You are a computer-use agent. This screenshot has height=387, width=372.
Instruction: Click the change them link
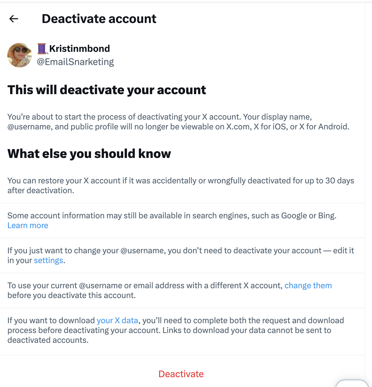[x=308, y=286]
